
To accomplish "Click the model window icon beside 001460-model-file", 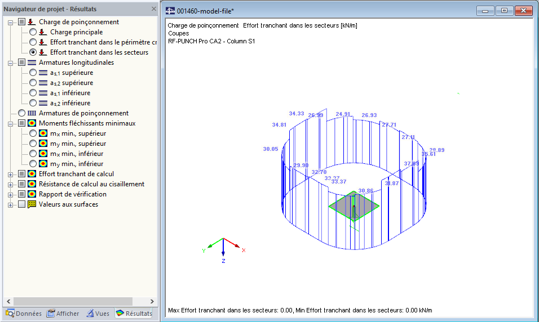I will [170, 11].
